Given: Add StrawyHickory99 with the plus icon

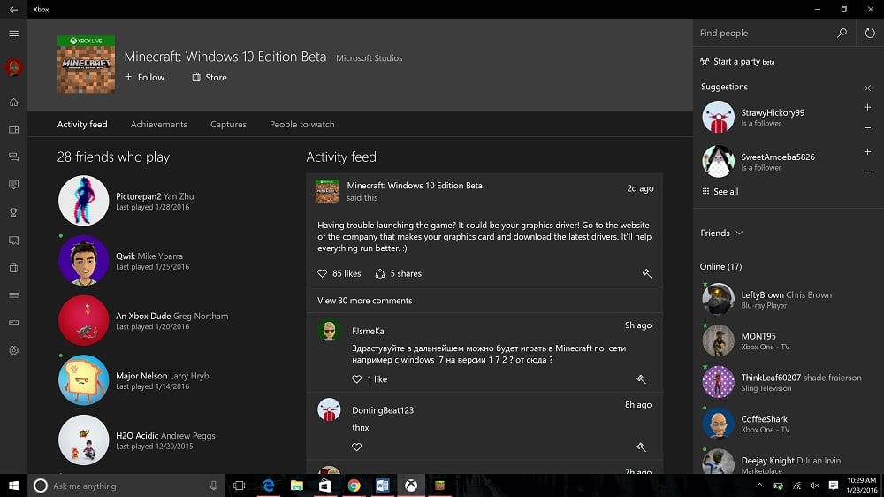Looking at the screenshot, I should 867,107.
